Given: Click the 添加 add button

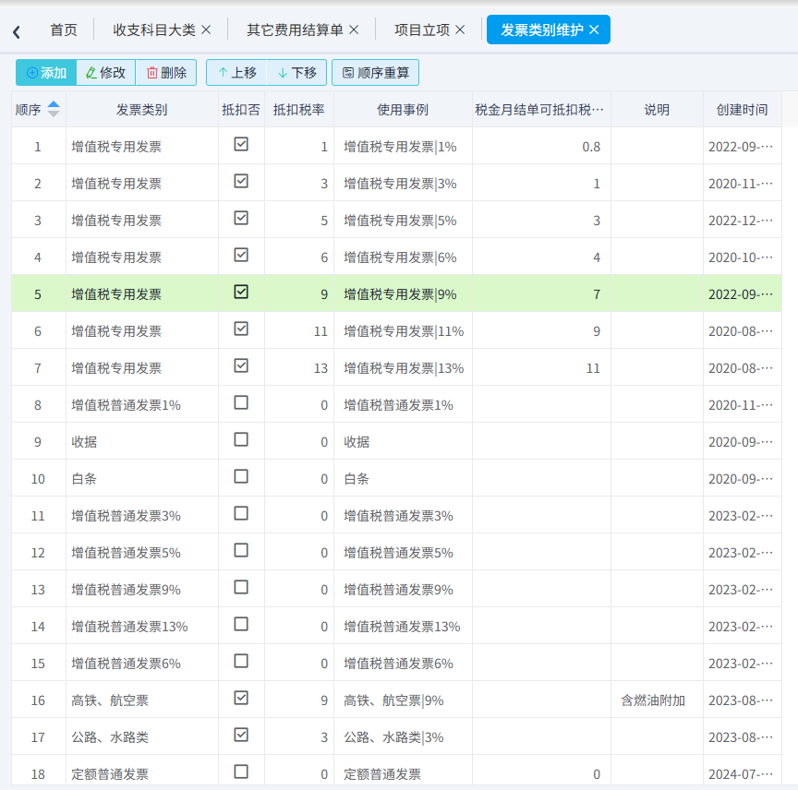Looking at the screenshot, I should coord(46,73).
